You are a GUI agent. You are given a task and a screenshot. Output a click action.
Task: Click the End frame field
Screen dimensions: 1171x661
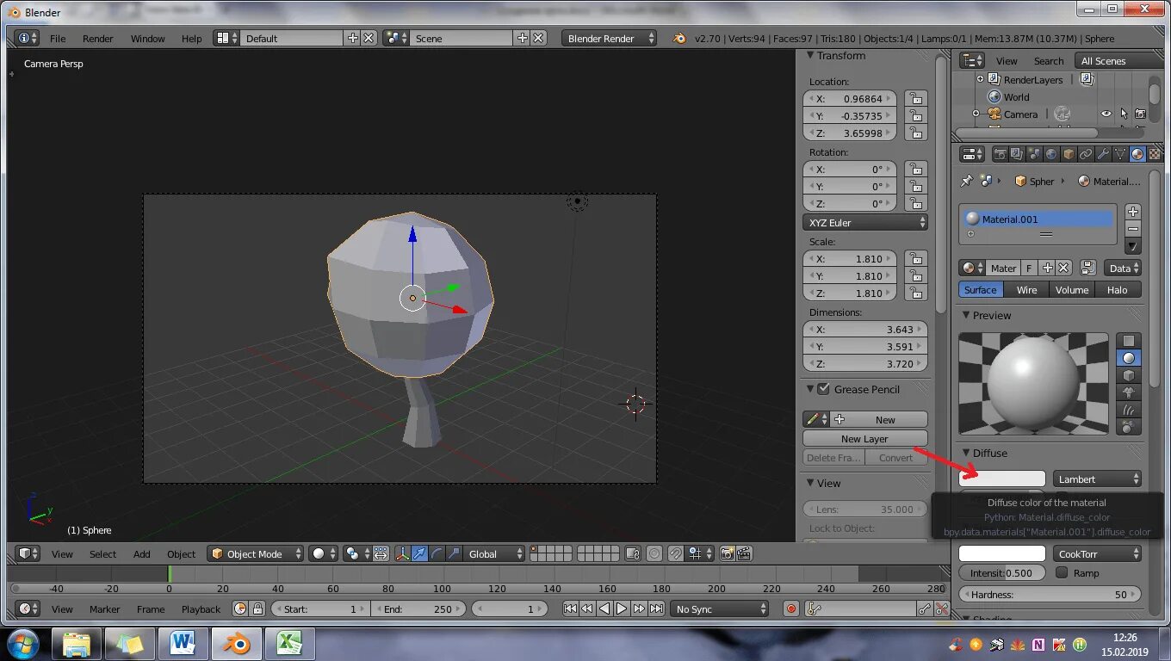click(418, 609)
